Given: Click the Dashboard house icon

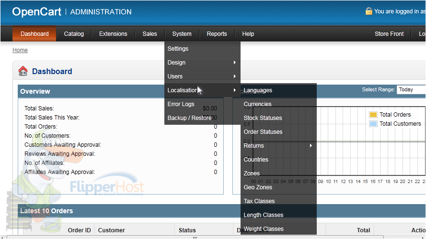Looking at the screenshot, I should 23,71.
